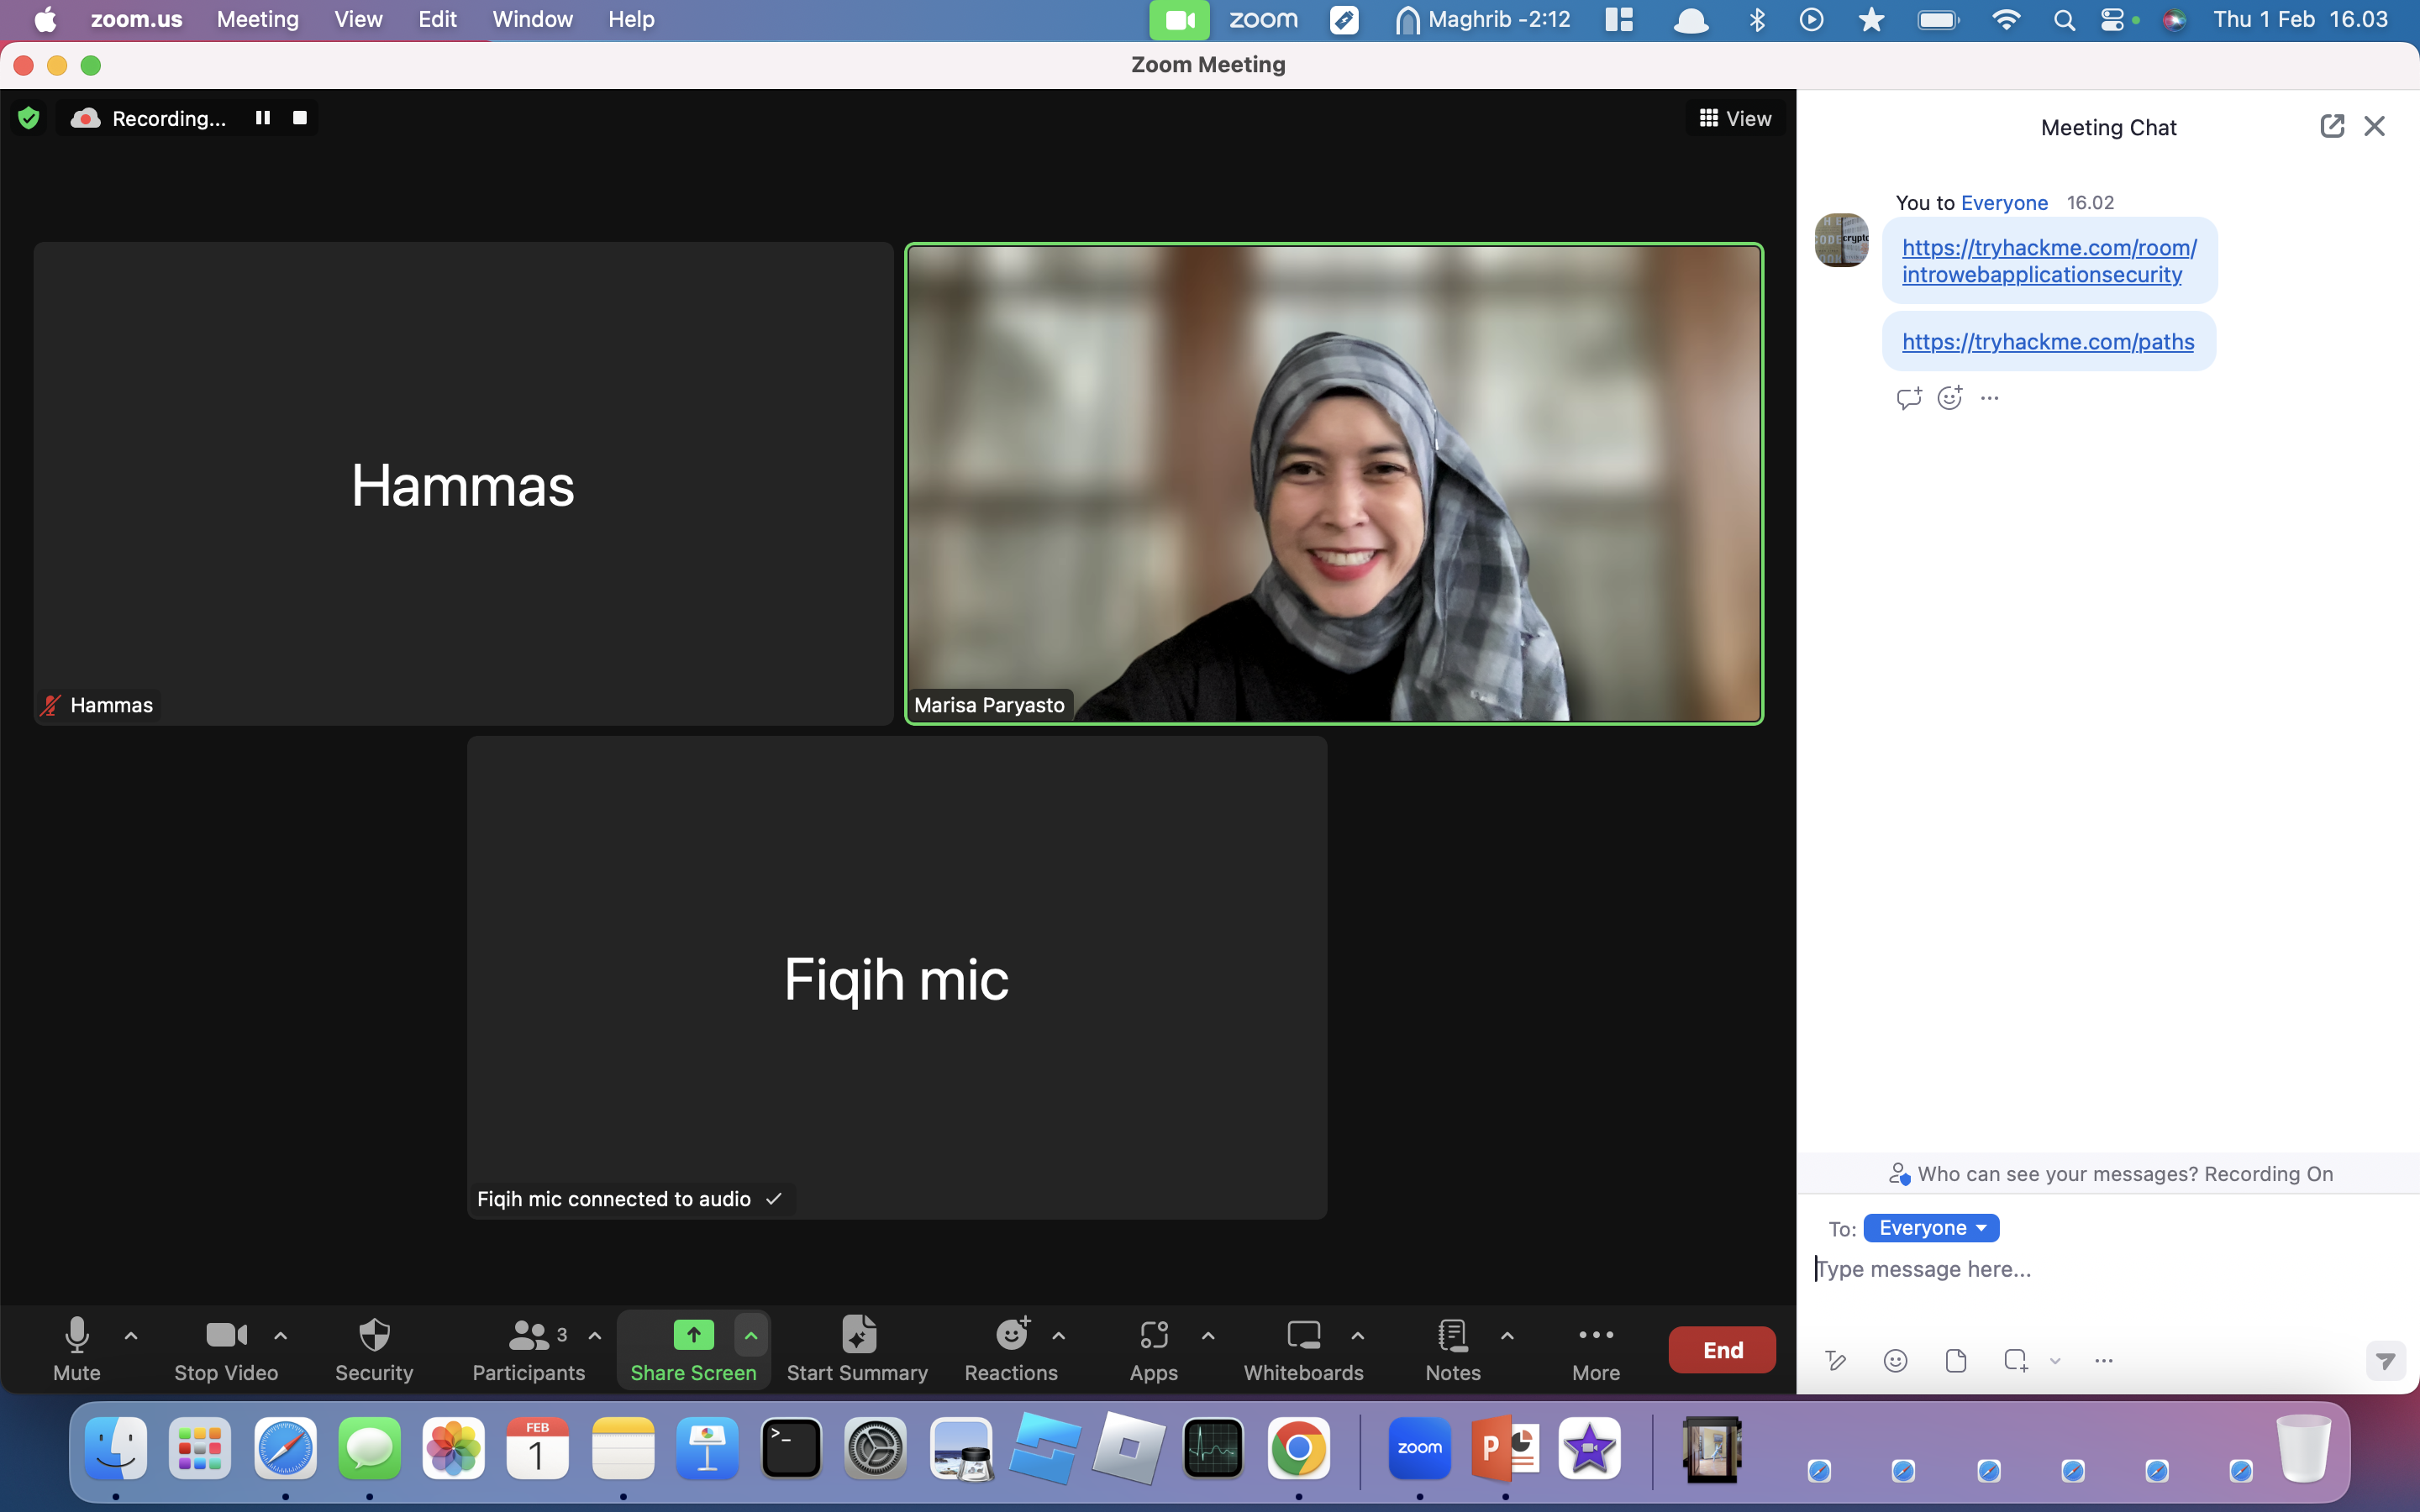
Task: Expand share screen options arrow
Action: (x=751, y=1335)
